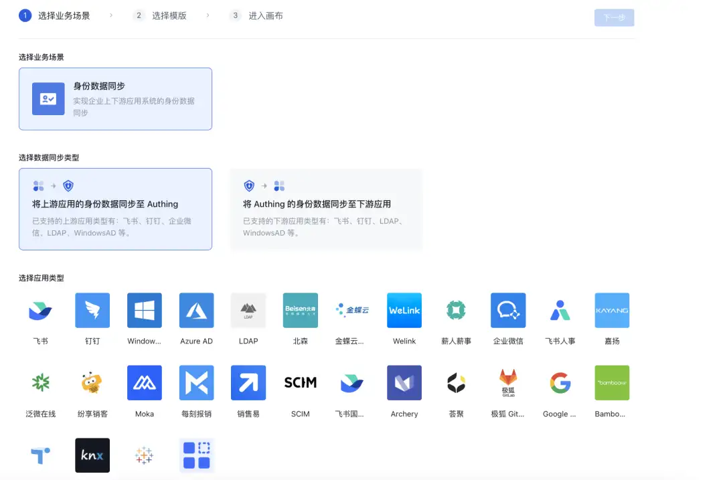Image resolution: width=723 pixels, height=480 pixels.
Task: Pick the 嘉扬 Kayang icon
Action: click(x=612, y=311)
